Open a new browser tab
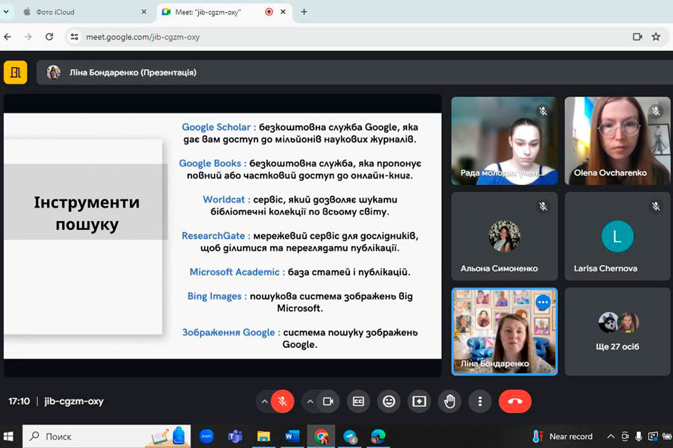The width and height of the screenshot is (673, 448). tap(304, 12)
